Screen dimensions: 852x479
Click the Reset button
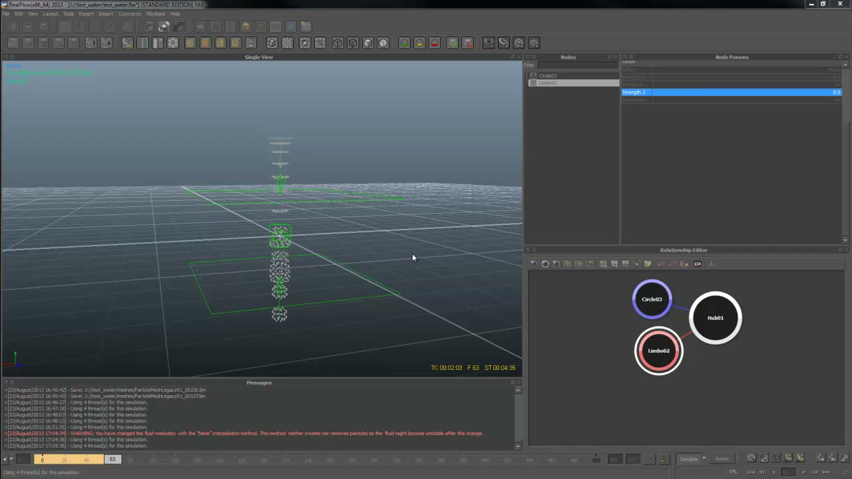(x=722, y=458)
